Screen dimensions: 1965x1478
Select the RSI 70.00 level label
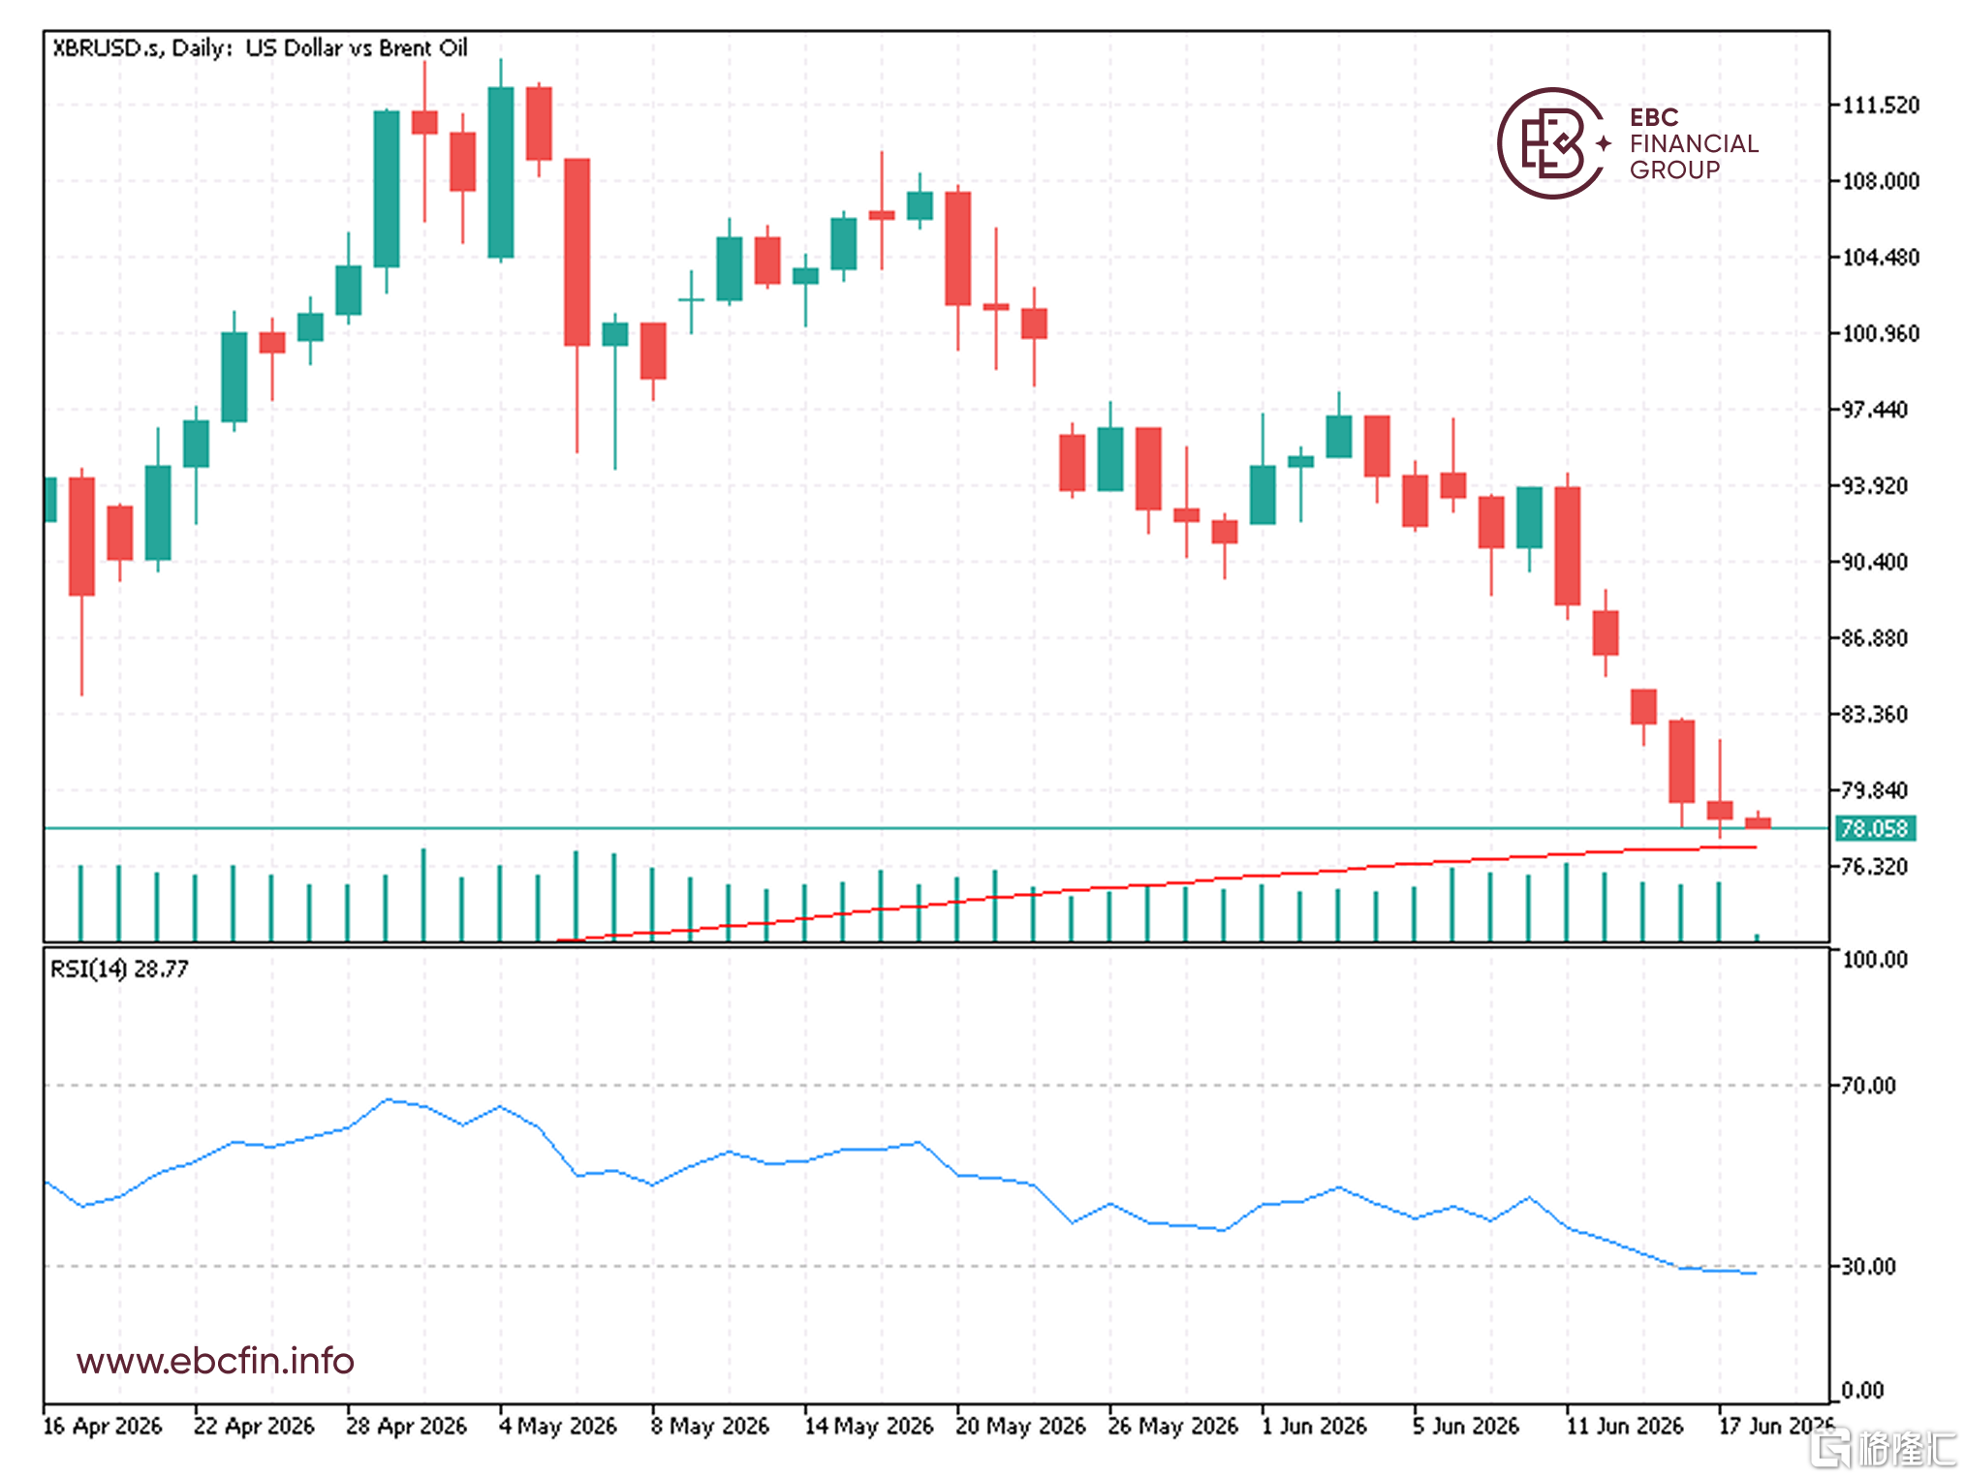(x=1868, y=1086)
